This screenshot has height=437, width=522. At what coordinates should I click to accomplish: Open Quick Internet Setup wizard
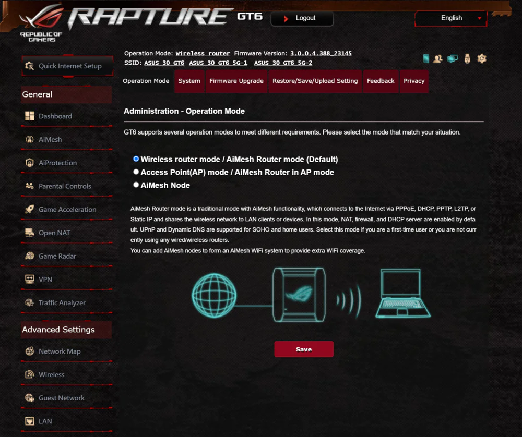tap(67, 66)
